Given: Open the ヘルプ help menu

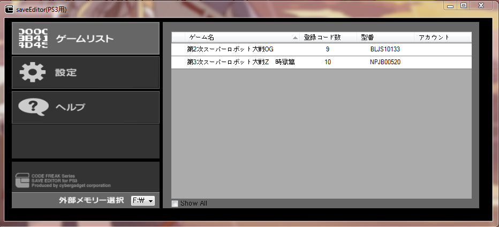Looking at the screenshot, I should (x=86, y=107).
